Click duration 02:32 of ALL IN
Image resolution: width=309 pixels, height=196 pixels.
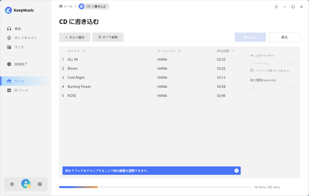pos(221,60)
